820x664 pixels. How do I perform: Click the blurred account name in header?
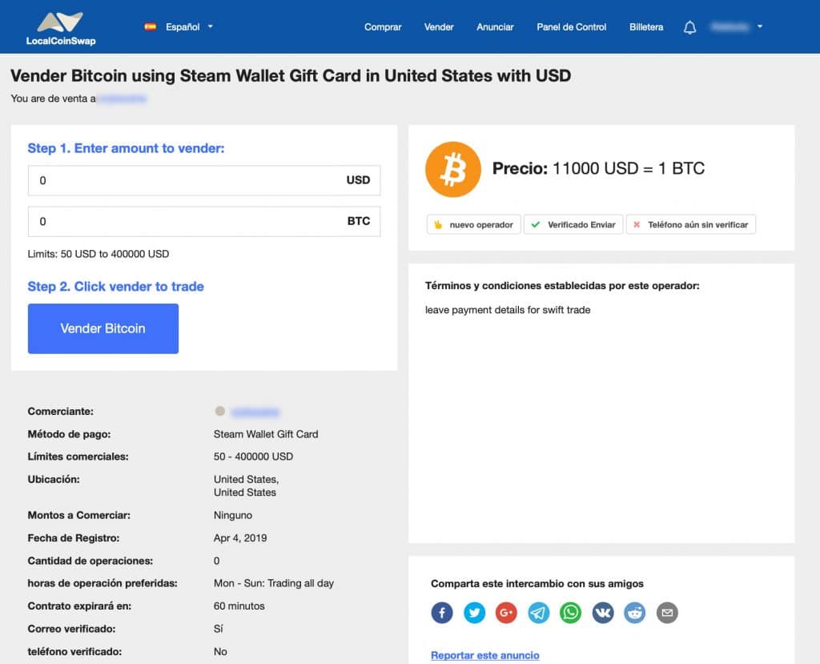click(x=730, y=26)
